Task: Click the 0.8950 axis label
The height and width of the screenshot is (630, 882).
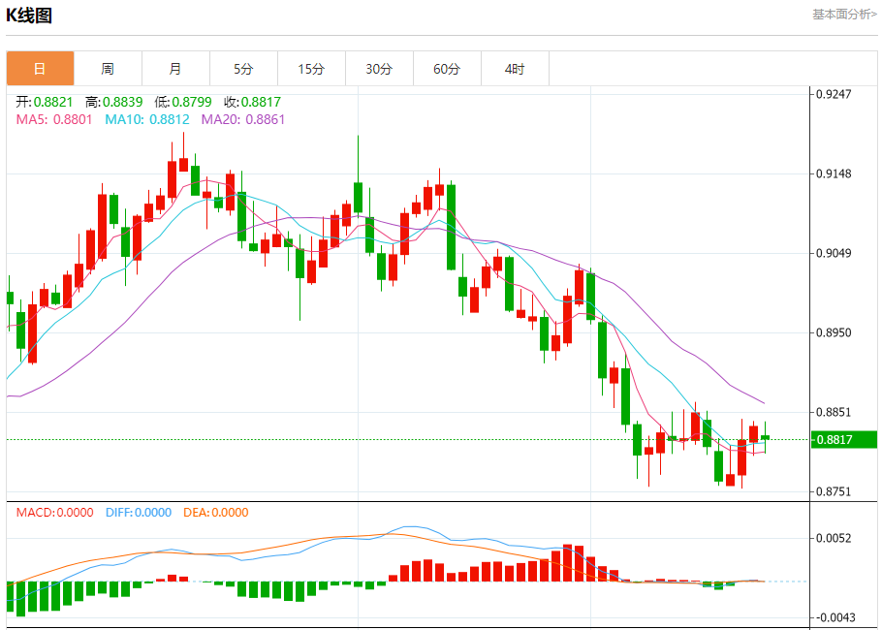Action: click(x=834, y=332)
